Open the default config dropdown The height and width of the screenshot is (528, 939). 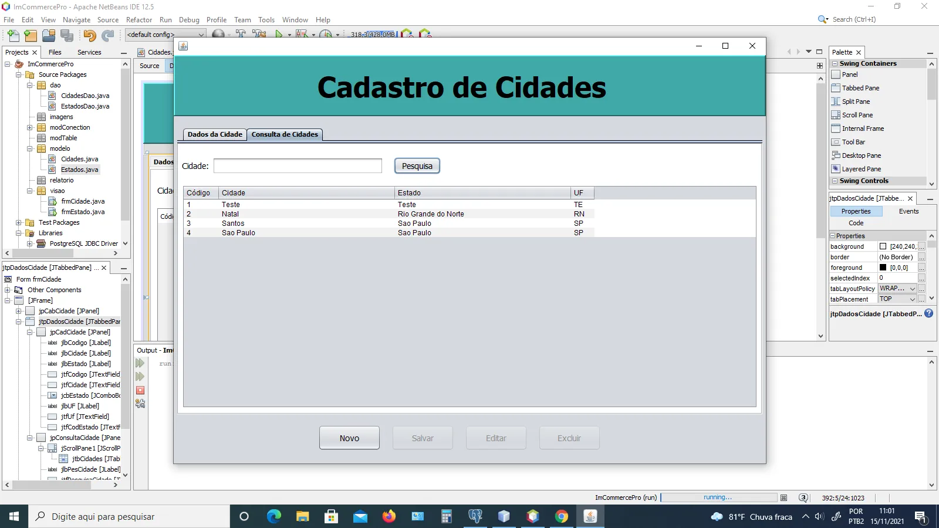[165, 35]
